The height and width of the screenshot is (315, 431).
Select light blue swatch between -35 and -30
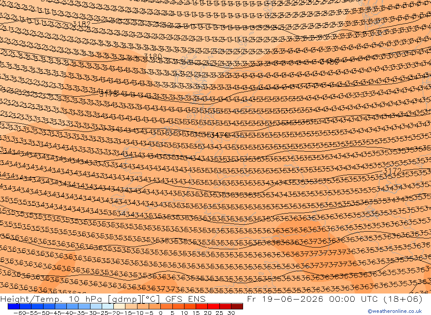tap(84, 306)
